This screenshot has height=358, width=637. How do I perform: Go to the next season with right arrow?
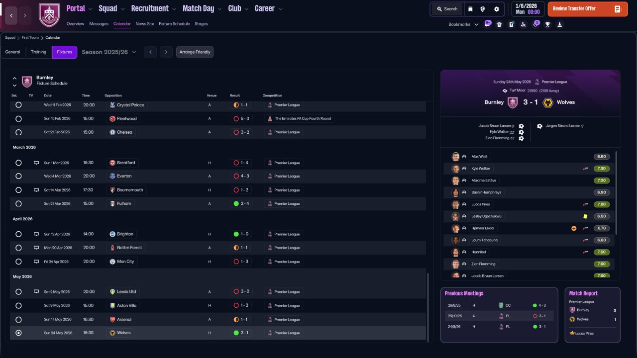coord(166,52)
